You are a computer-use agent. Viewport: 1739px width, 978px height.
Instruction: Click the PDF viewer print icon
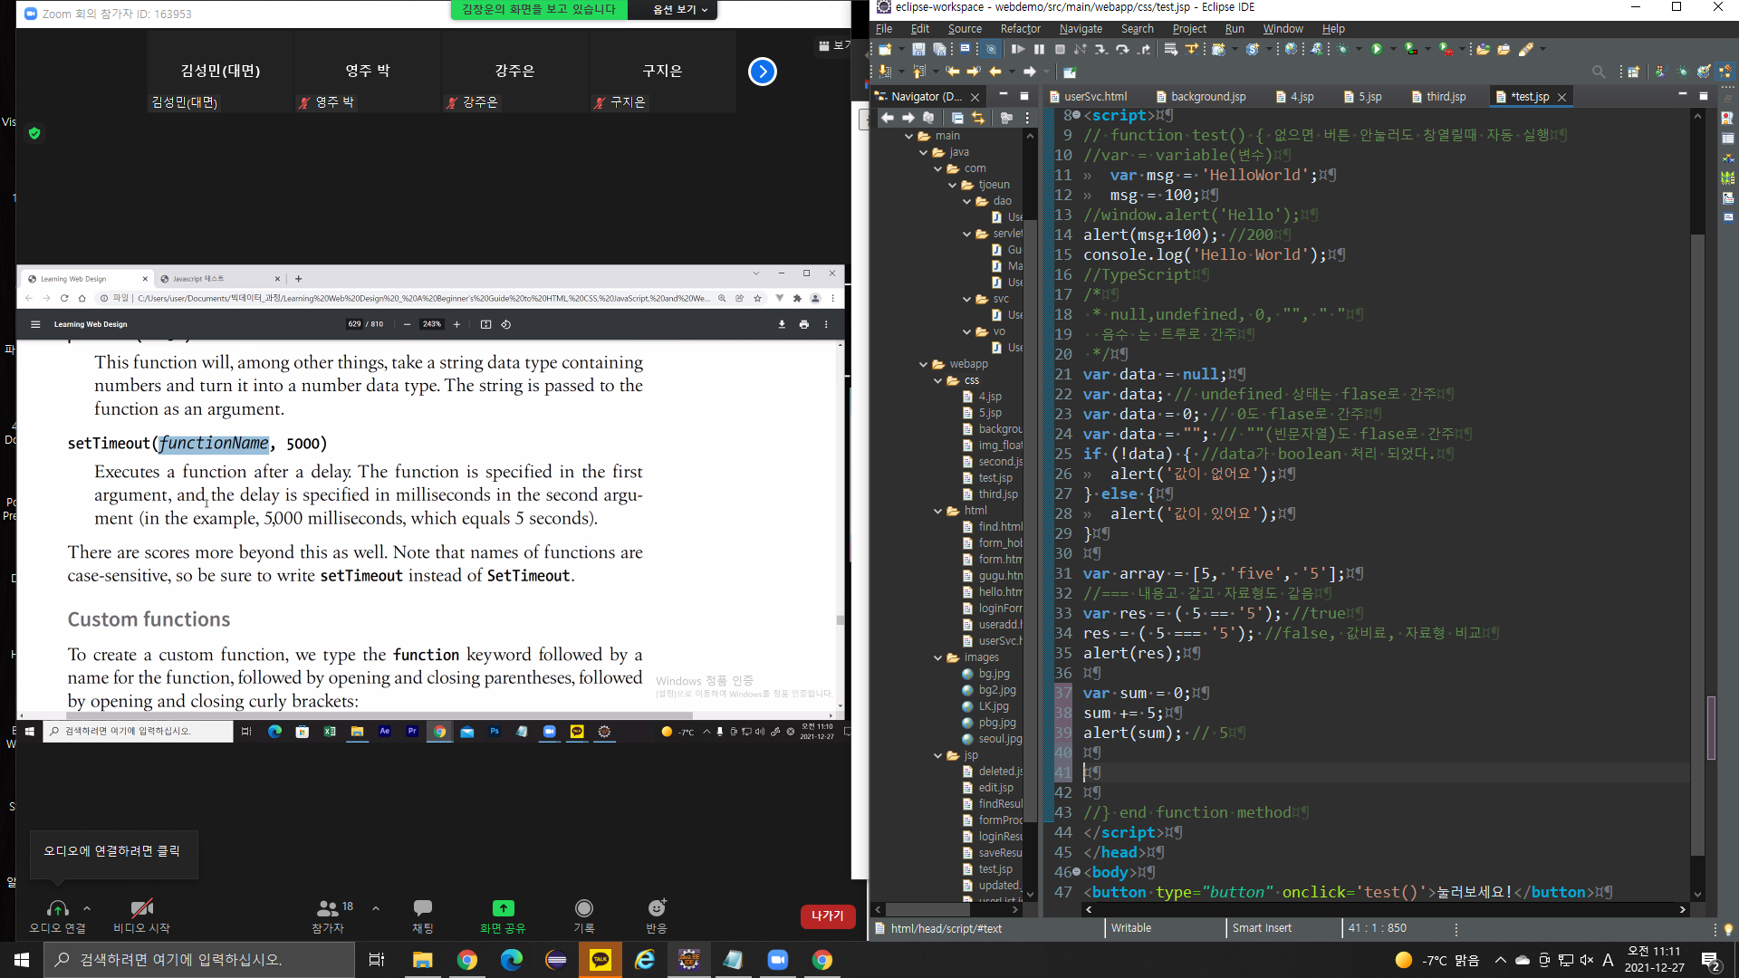tap(803, 324)
